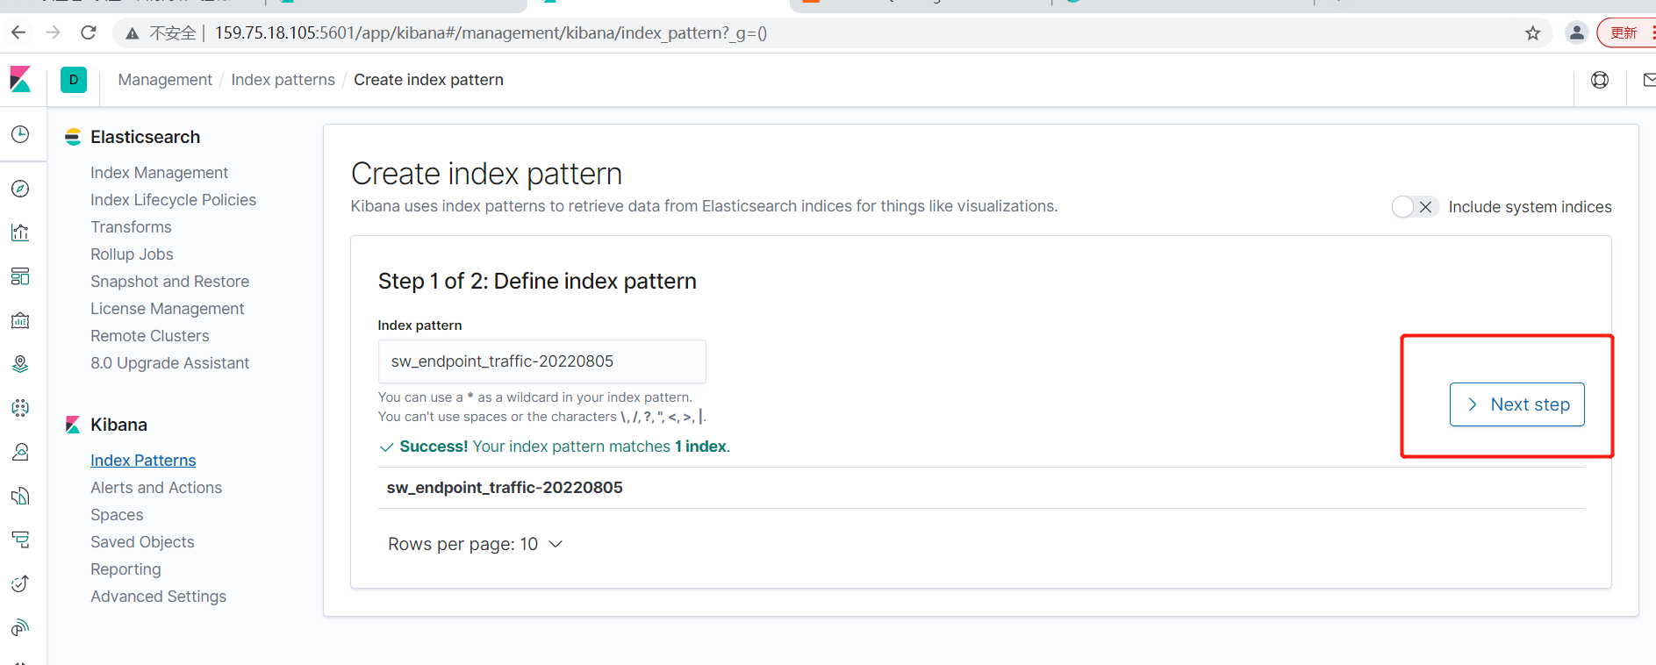This screenshot has height=665, width=1656.
Task: Open the Metrics app icon
Action: pos(20,452)
